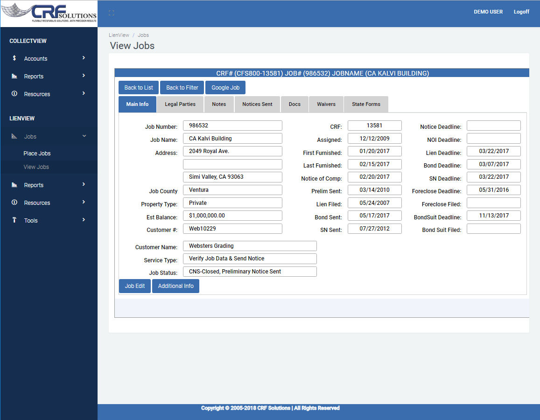540x420 pixels.
Task: Click the ruler icon beside Jobs
Action: [x=14, y=136]
